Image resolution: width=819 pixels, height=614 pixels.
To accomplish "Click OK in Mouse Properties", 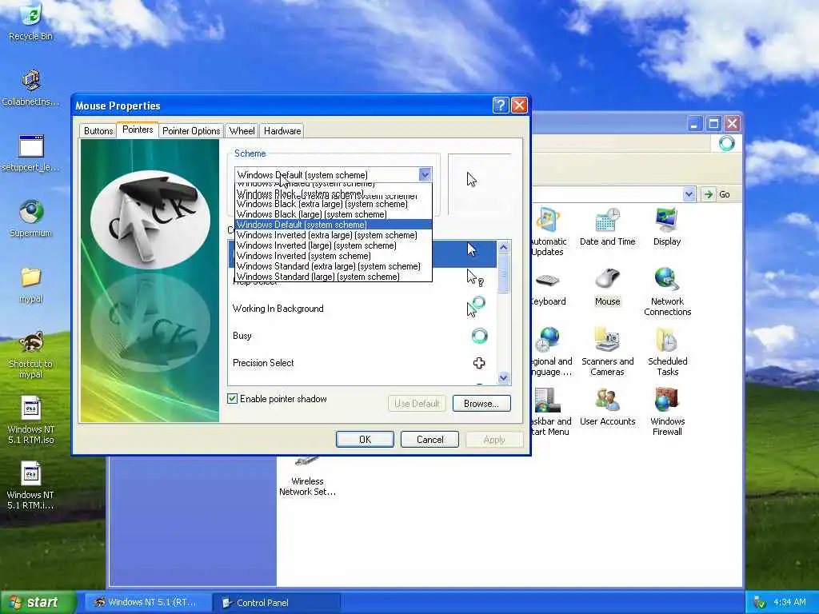I will click(365, 440).
